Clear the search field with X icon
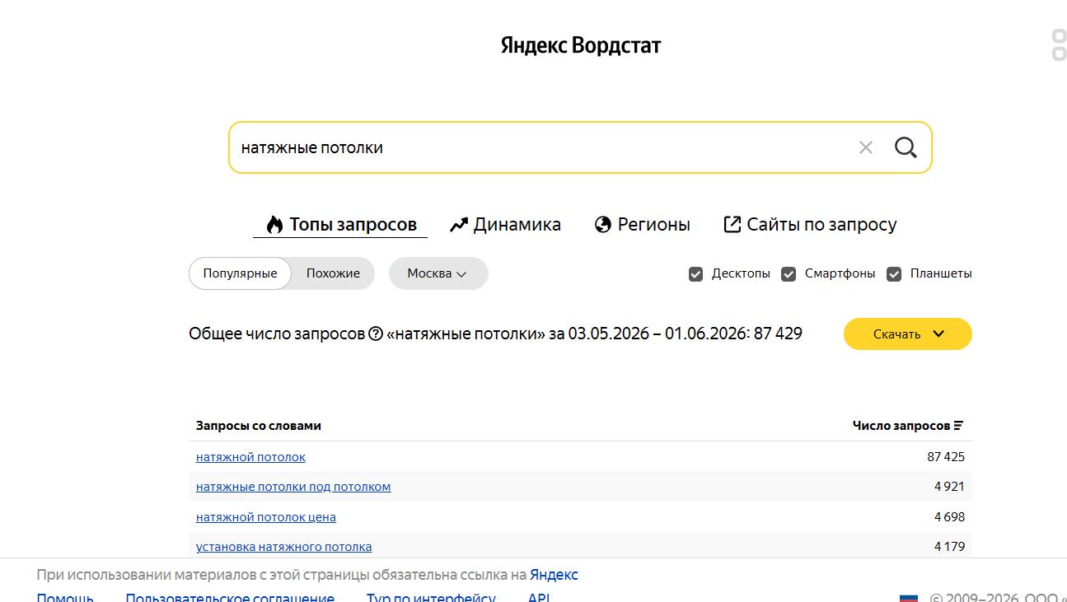This screenshot has height=602, width=1067. click(865, 147)
